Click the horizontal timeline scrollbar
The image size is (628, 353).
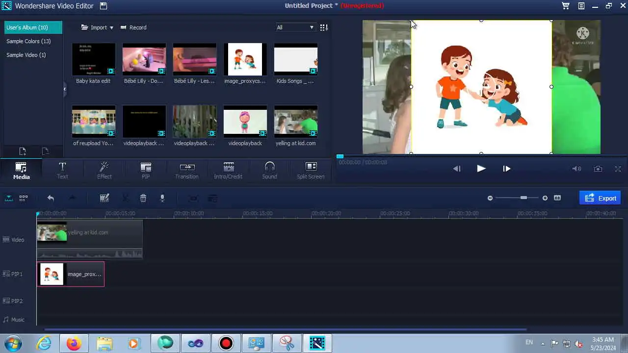[x=285, y=329]
